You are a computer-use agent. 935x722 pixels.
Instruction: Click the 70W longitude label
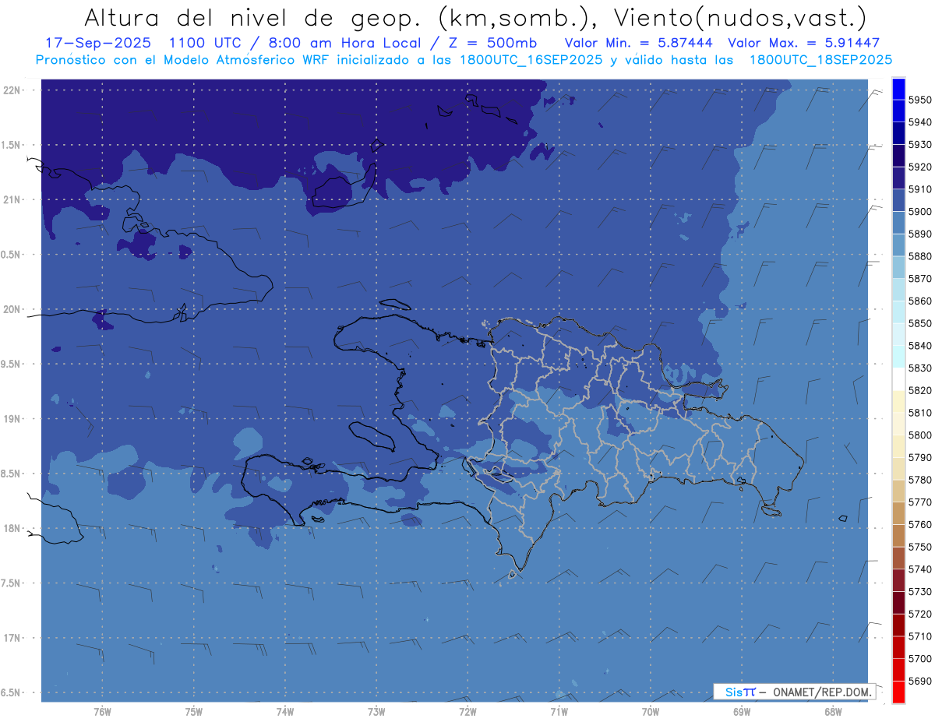651,712
